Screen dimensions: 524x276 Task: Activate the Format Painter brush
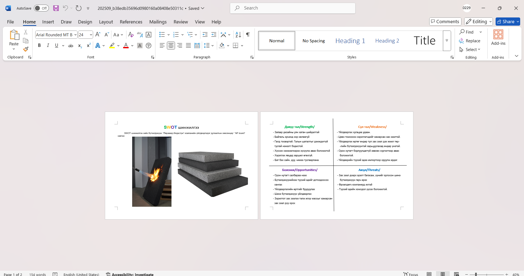26,49
